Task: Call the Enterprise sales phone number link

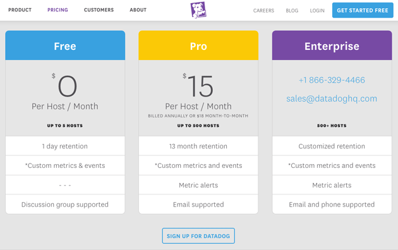Action: 332,80
